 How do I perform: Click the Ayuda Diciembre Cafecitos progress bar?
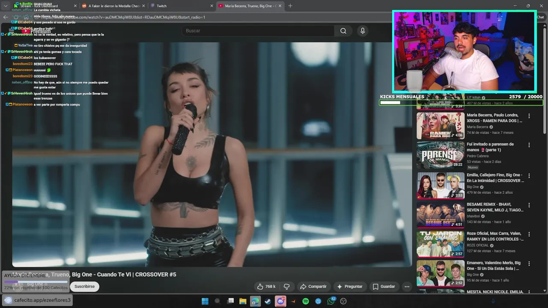point(36,282)
